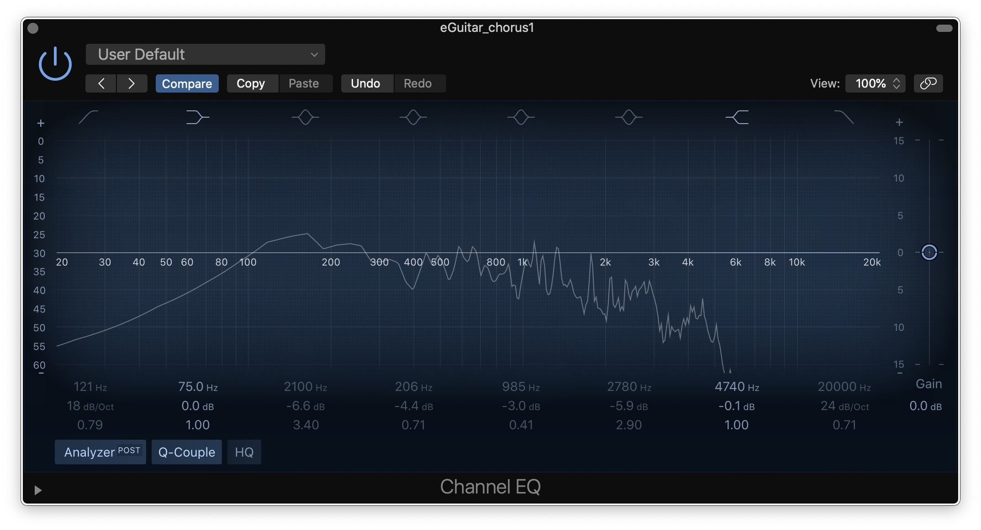
Task: Click the 4740 Hz frequency value field
Action: tap(736, 387)
